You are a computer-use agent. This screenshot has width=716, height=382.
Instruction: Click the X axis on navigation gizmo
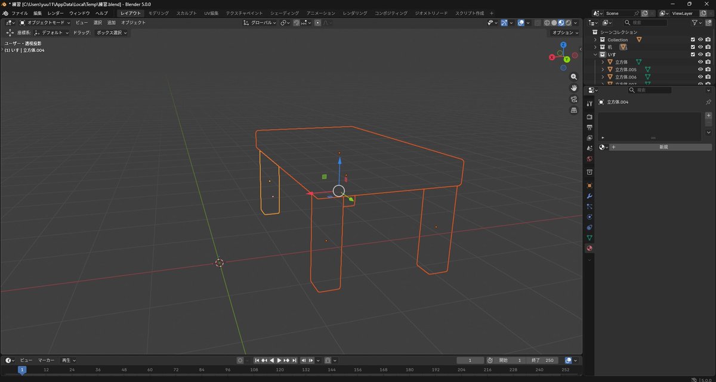[x=552, y=58]
